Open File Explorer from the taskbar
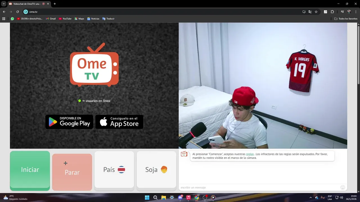Image resolution: width=360 pixels, height=202 pixels. click(x=164, y=198)
